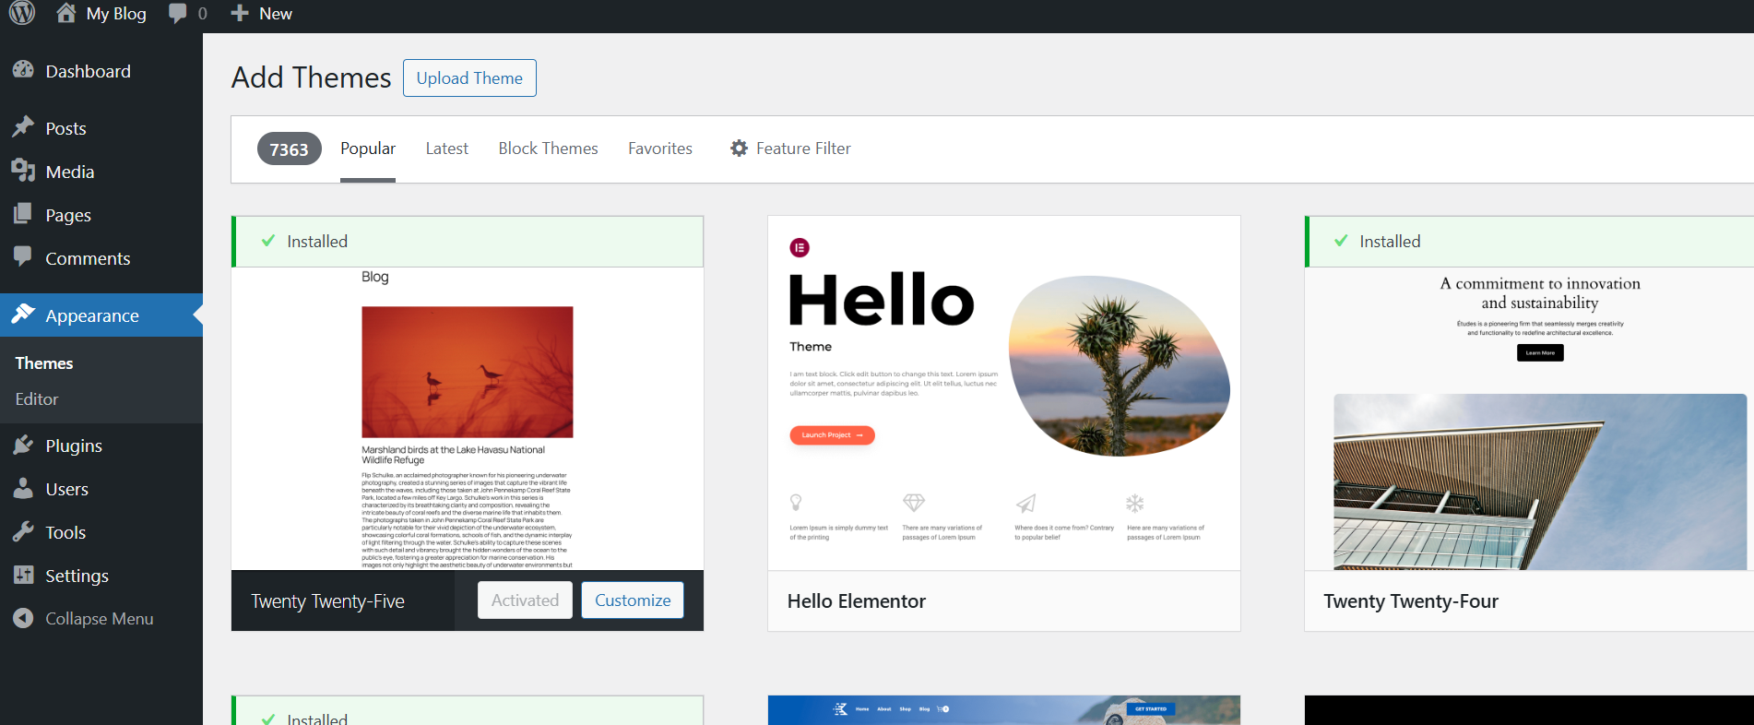
Task: Switch to the Favorites tab
Action: pyautogui.click(x=660, y=149)
